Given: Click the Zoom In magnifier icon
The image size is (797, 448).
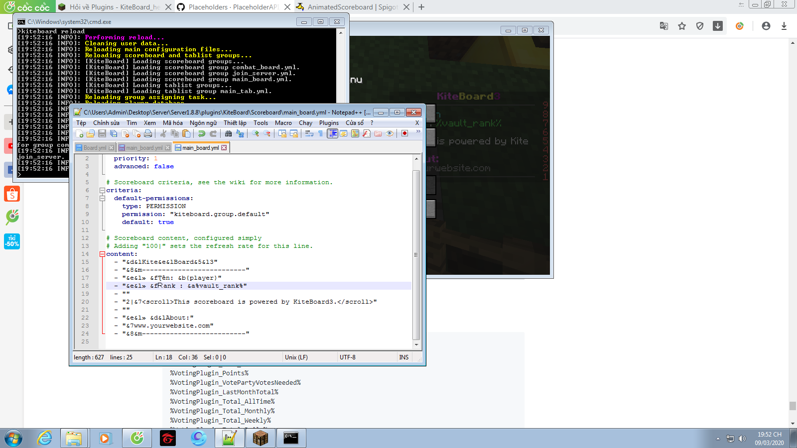Looking at the screenshot, I should click(x=255, y=133).
